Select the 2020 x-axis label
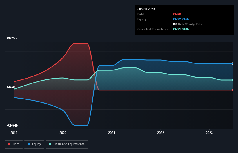The height and width of the screenshot is (153, 238). pyautogui.click(x=63, y=133)
